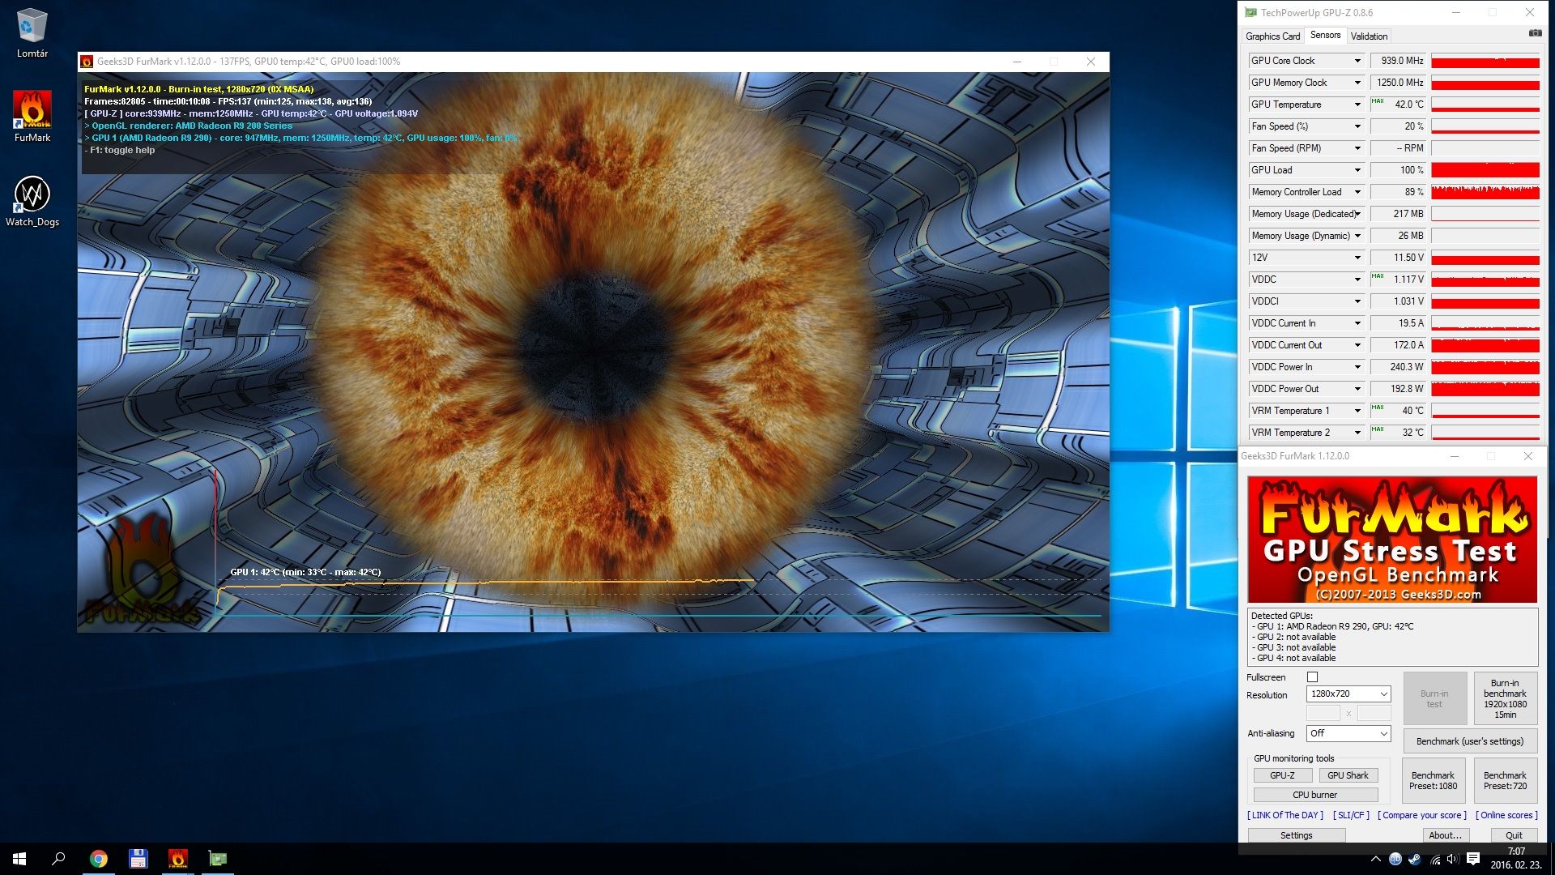Open Steam tray icon
Image resolution: width=1555 pixels, height=875 pixels.
(1414, 859)
